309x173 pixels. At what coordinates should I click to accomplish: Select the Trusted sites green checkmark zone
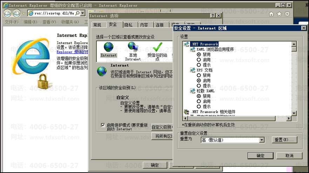(157, 47)
